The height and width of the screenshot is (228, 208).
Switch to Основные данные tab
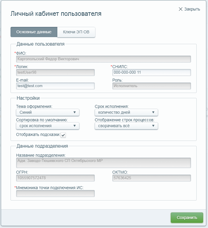tap(34, 32)
